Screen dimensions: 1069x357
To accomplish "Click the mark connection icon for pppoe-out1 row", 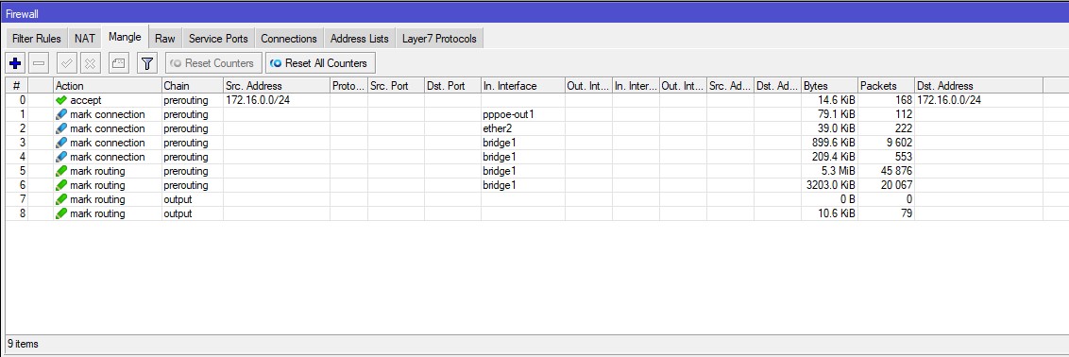I will pos(61,114).
